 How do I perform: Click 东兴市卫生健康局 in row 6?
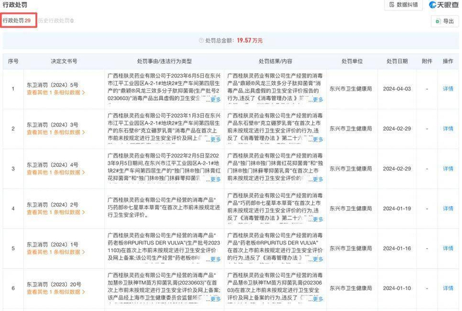click(350, 288)
